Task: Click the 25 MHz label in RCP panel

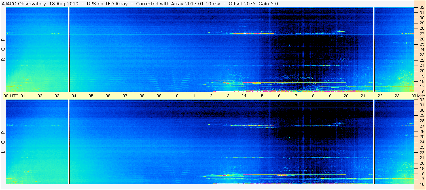Action: pyautogui.click(x=422, y=44)
